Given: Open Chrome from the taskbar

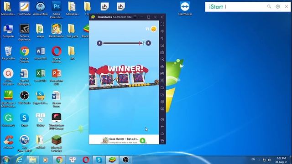Looking at the screenshot, I should (x=59, y=160).
